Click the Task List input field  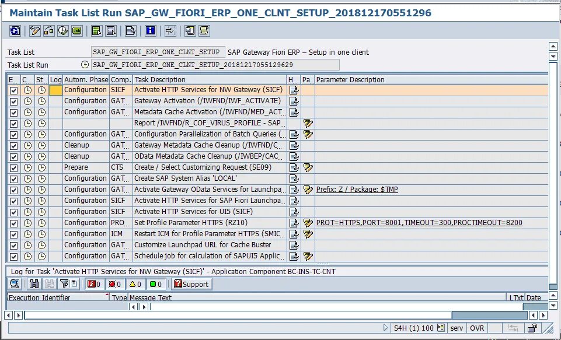158,52
